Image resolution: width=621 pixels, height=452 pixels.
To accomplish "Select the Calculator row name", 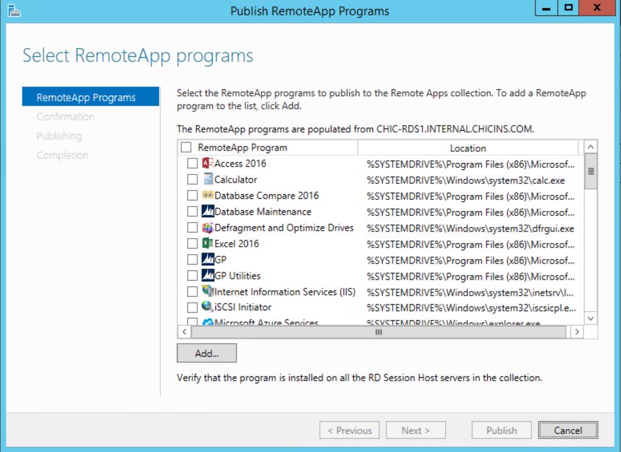I will click(236, 180).
